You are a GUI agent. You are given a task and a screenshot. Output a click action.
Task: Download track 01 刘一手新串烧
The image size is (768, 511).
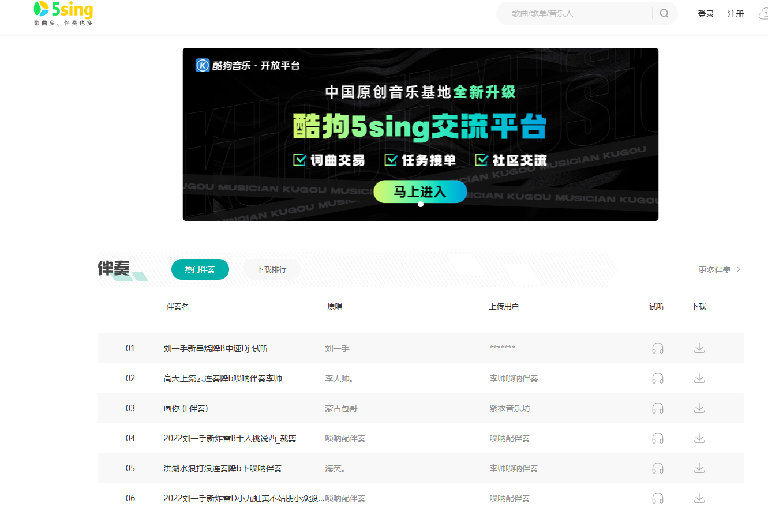(x=699, y=348)
